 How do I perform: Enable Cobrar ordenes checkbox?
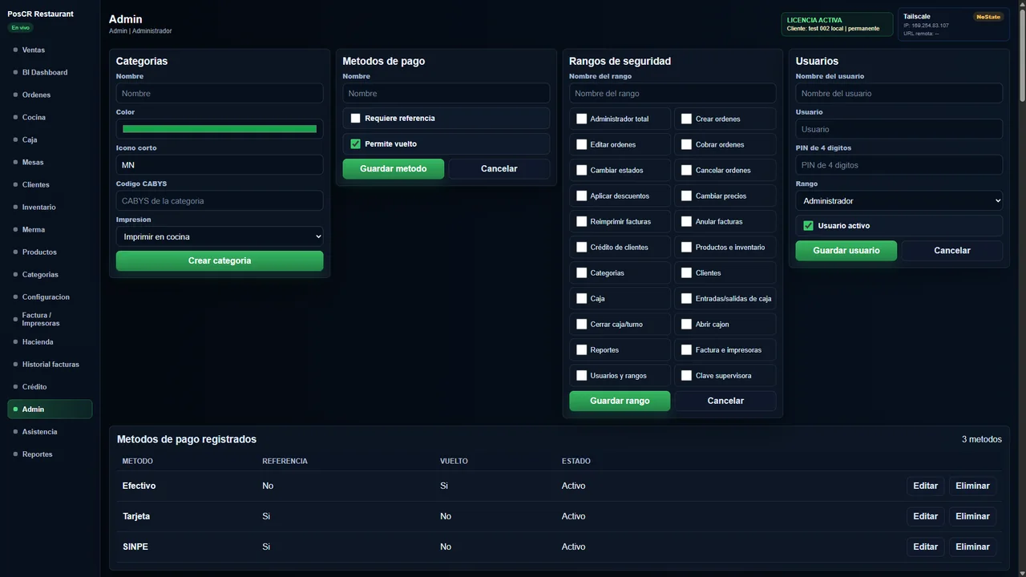(x=686, y=144)
